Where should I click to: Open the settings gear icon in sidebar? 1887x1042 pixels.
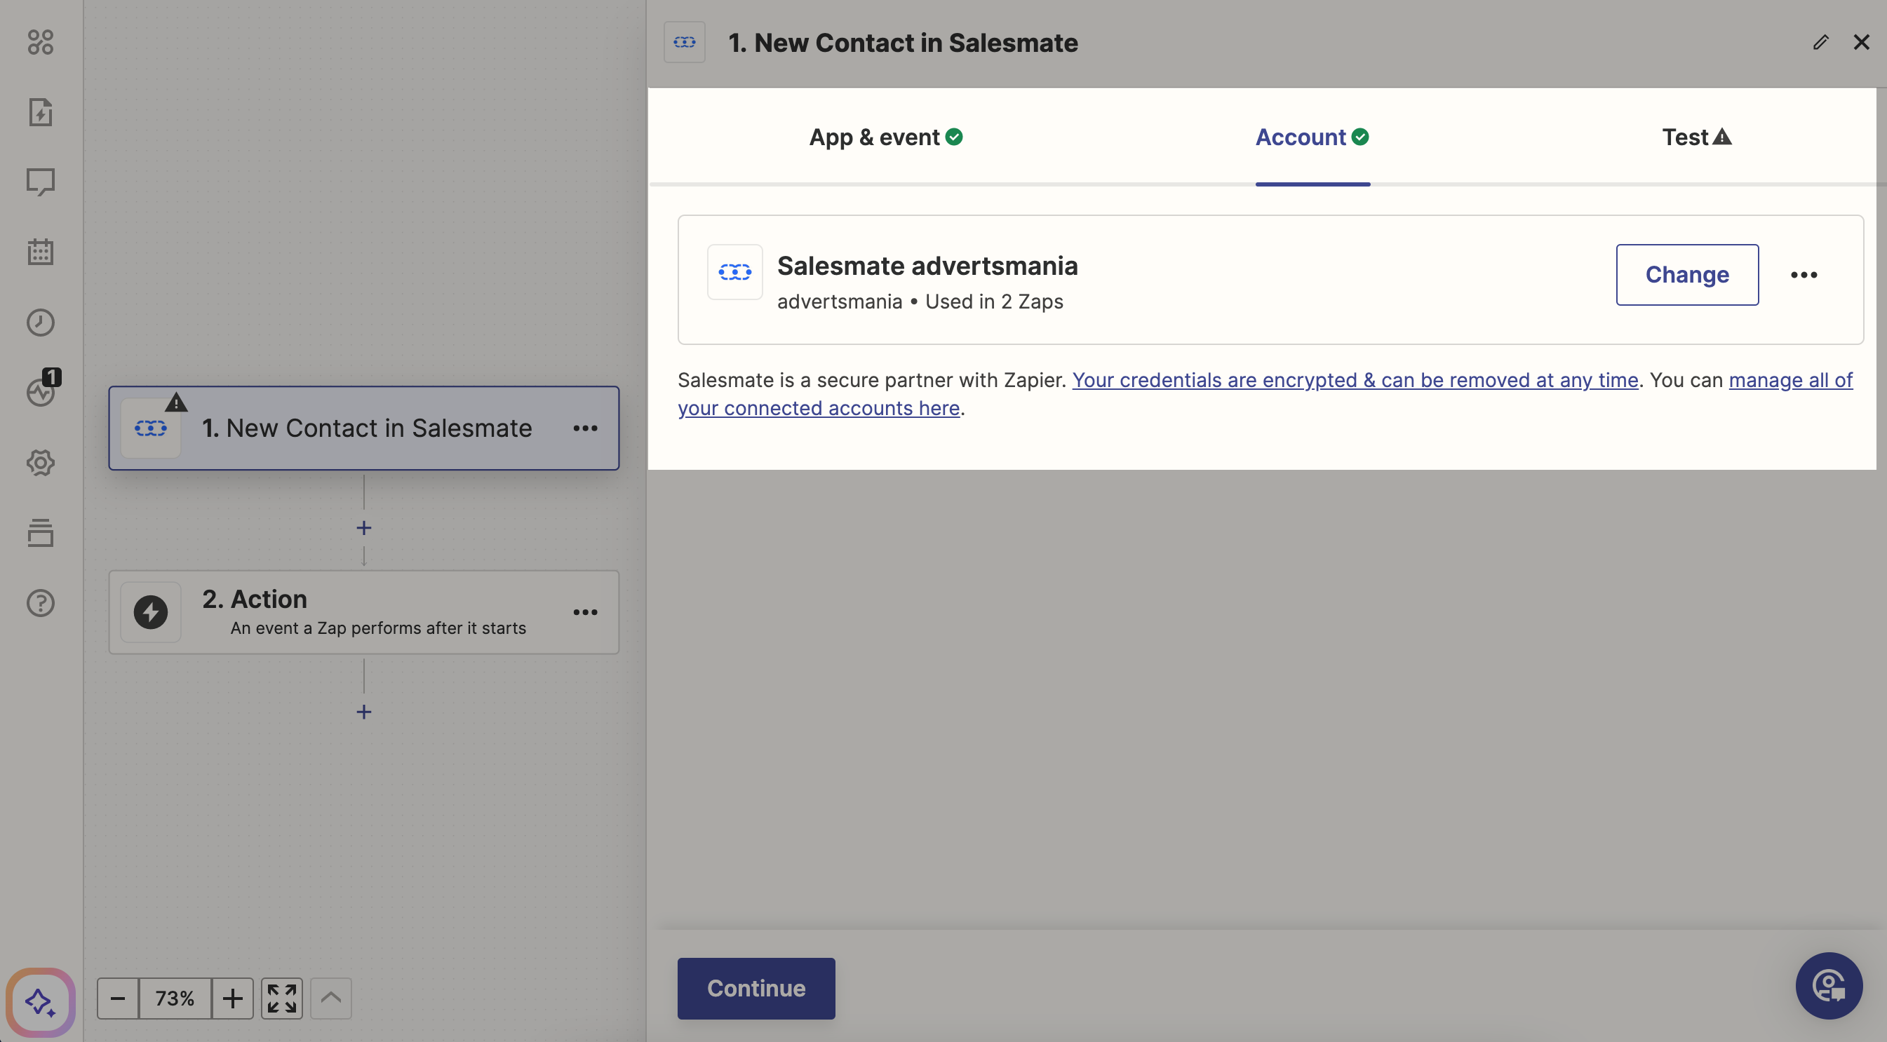(x=40, y=463)
